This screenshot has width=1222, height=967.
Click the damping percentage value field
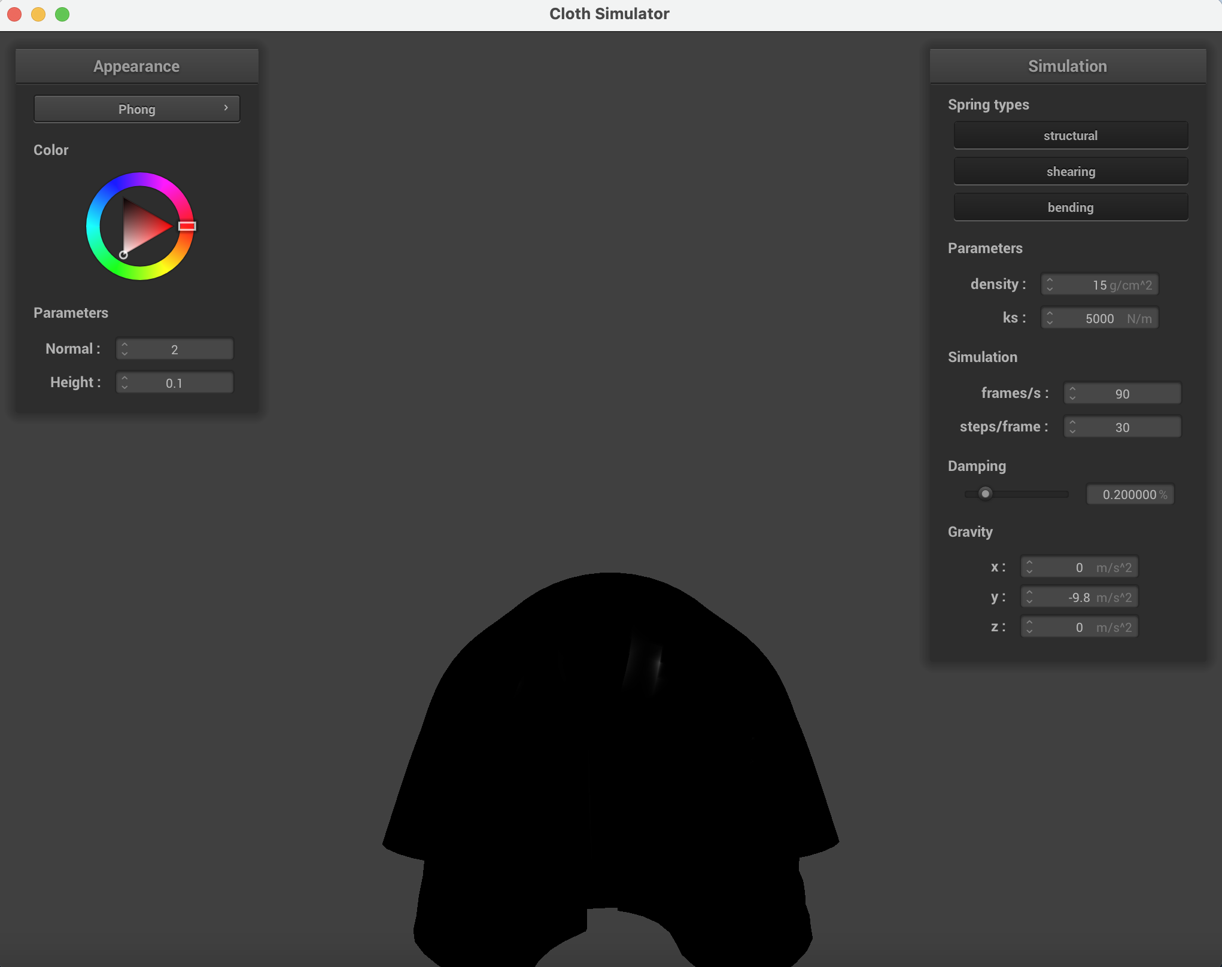tap(1130, 495)
